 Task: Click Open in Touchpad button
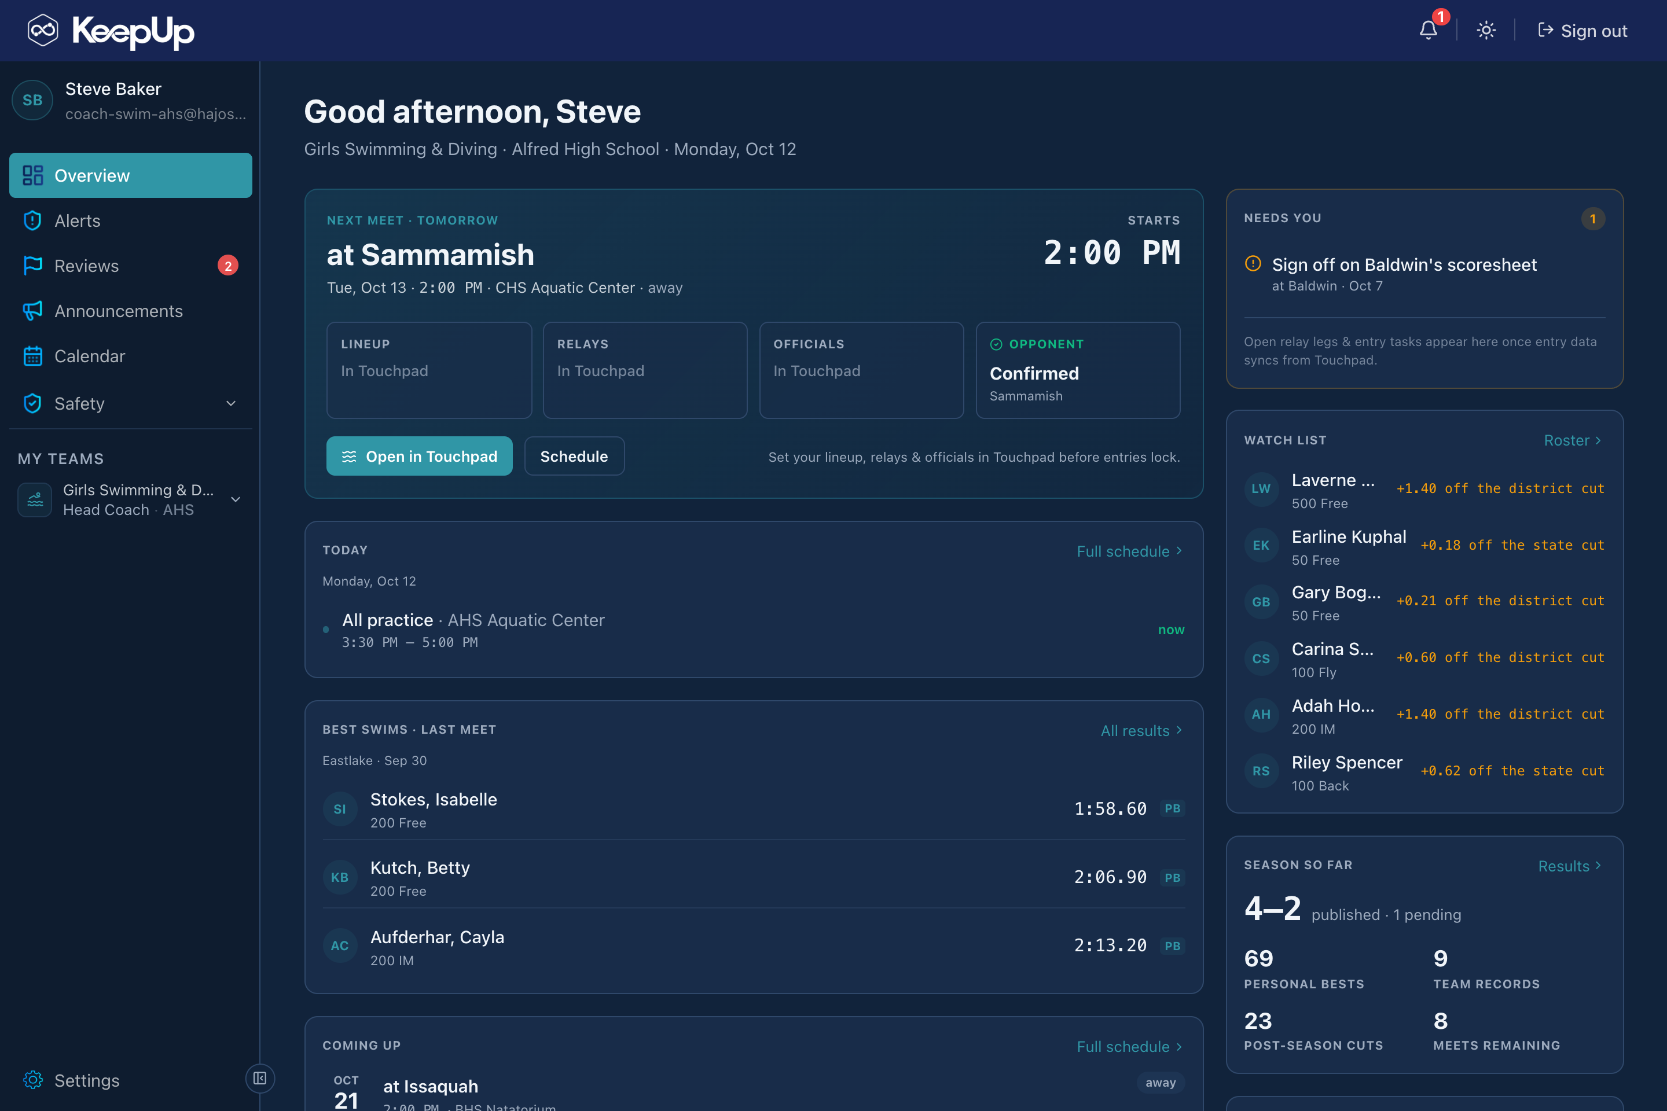pyautogui.click(x=419, y=457)
